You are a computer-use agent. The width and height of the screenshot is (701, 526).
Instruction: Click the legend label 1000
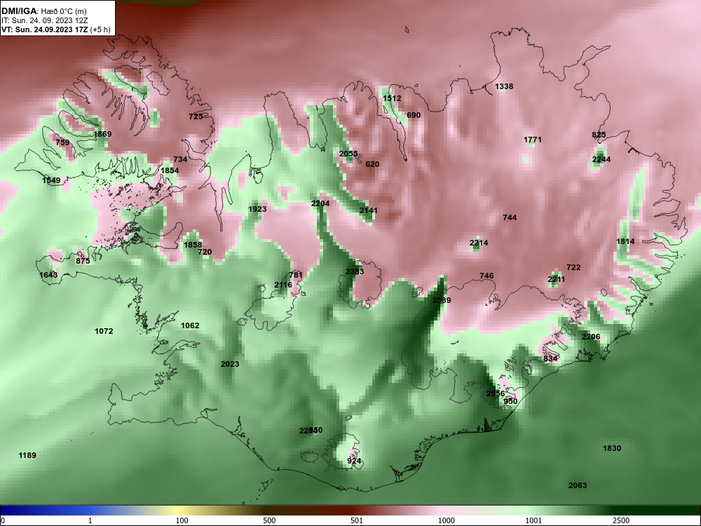point(447,520)
